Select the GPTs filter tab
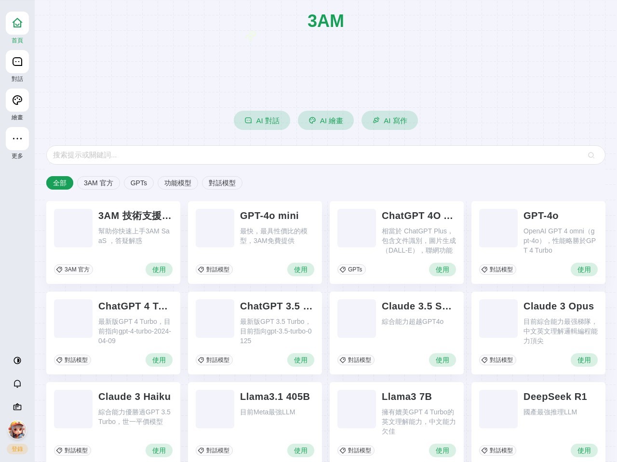This screenshot has height=462, width=617. coord(139,183)
